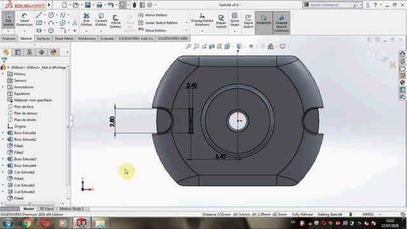Viewport: 407px width, 229px height.
Task: Expand Boss-Extrude2 feature
Action: [x=3, y=139]
